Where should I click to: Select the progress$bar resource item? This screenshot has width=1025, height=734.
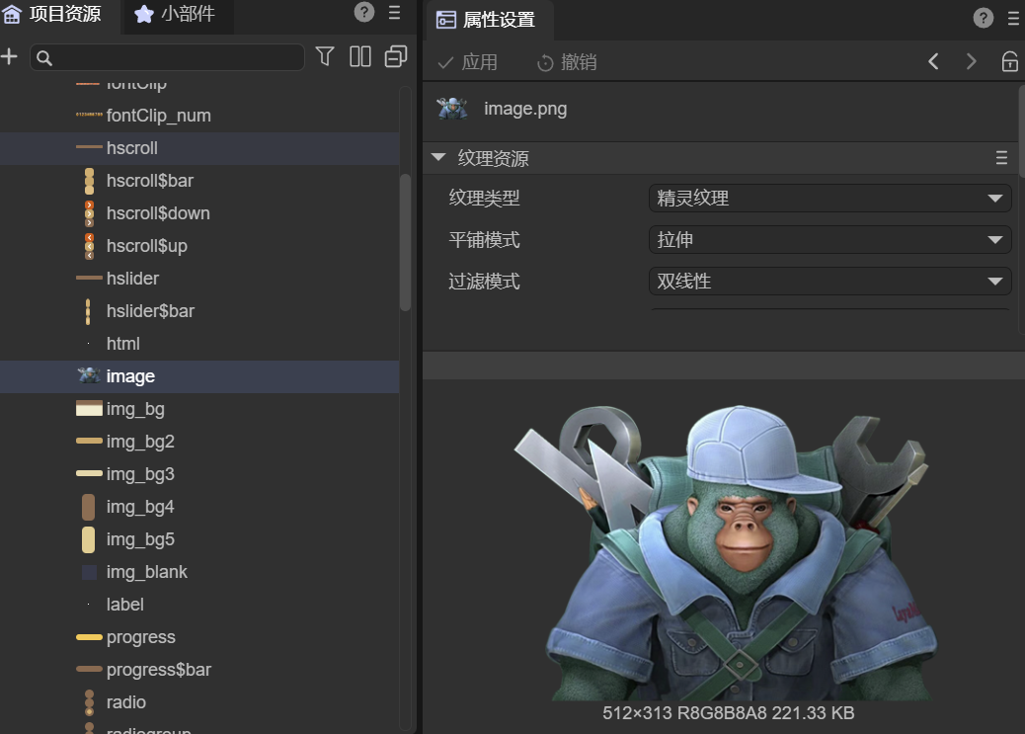pos(158,670)
